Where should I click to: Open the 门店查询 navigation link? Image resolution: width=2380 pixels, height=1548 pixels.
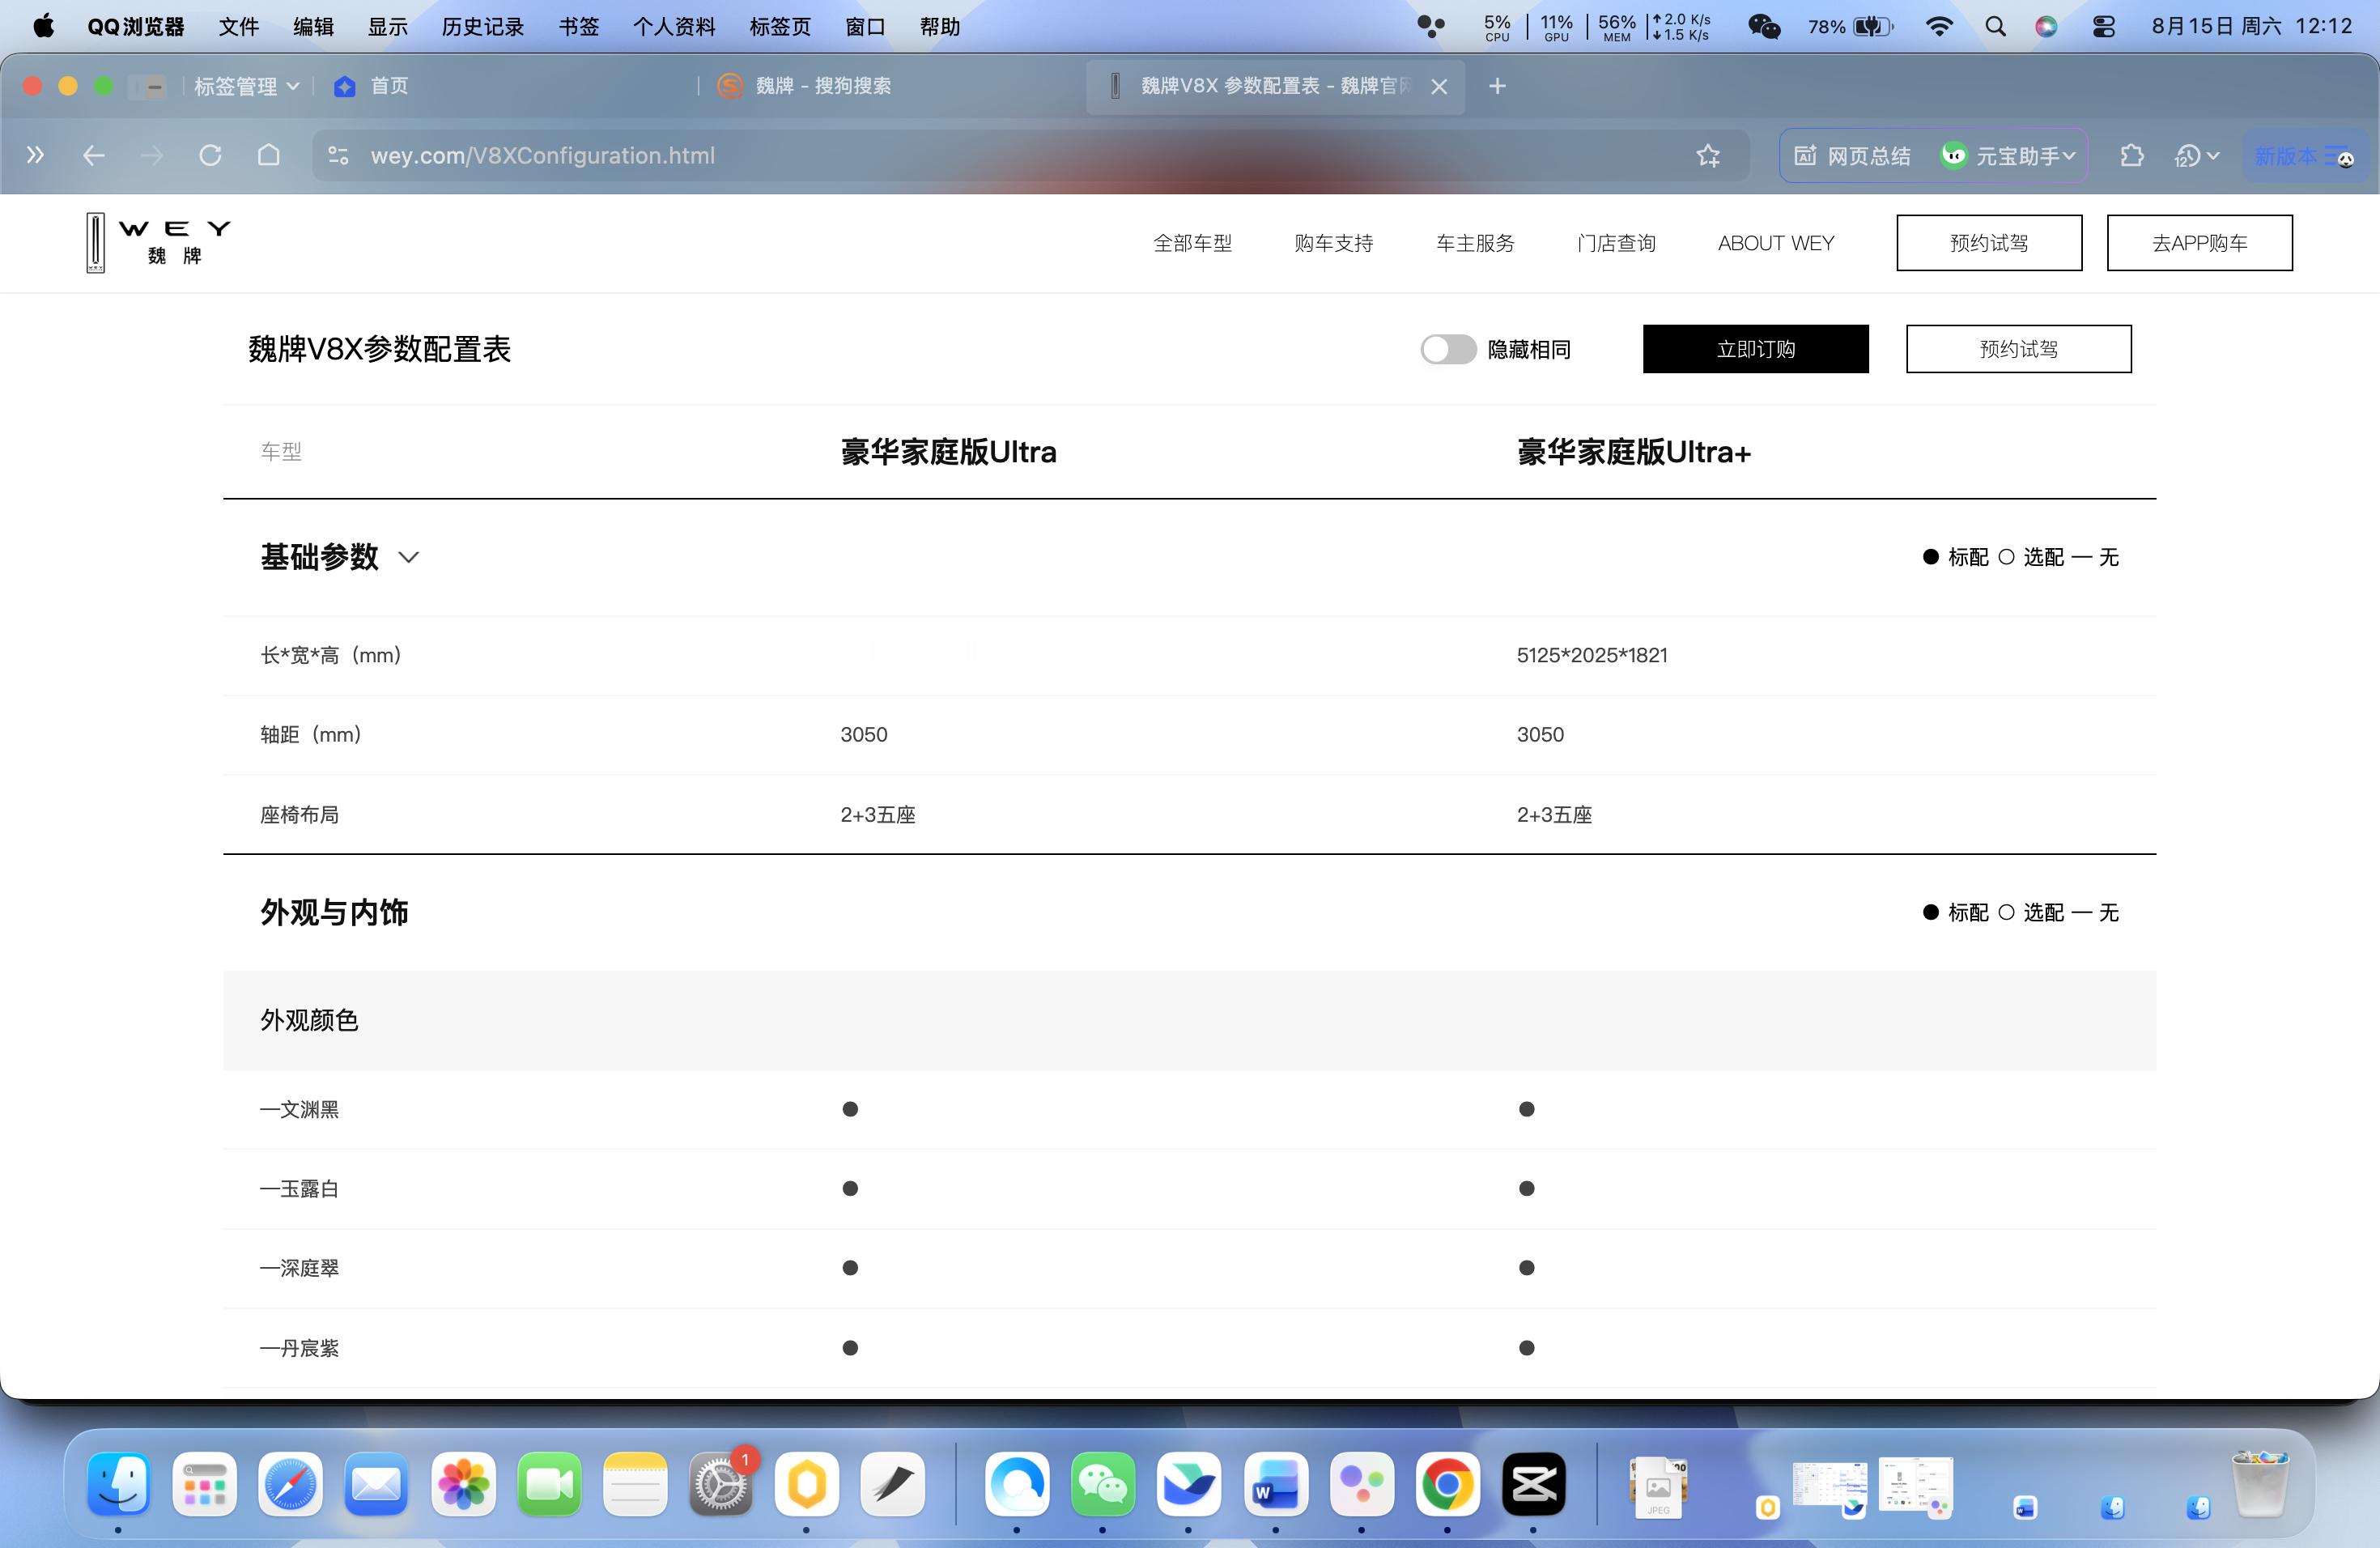pos(1616,243)
